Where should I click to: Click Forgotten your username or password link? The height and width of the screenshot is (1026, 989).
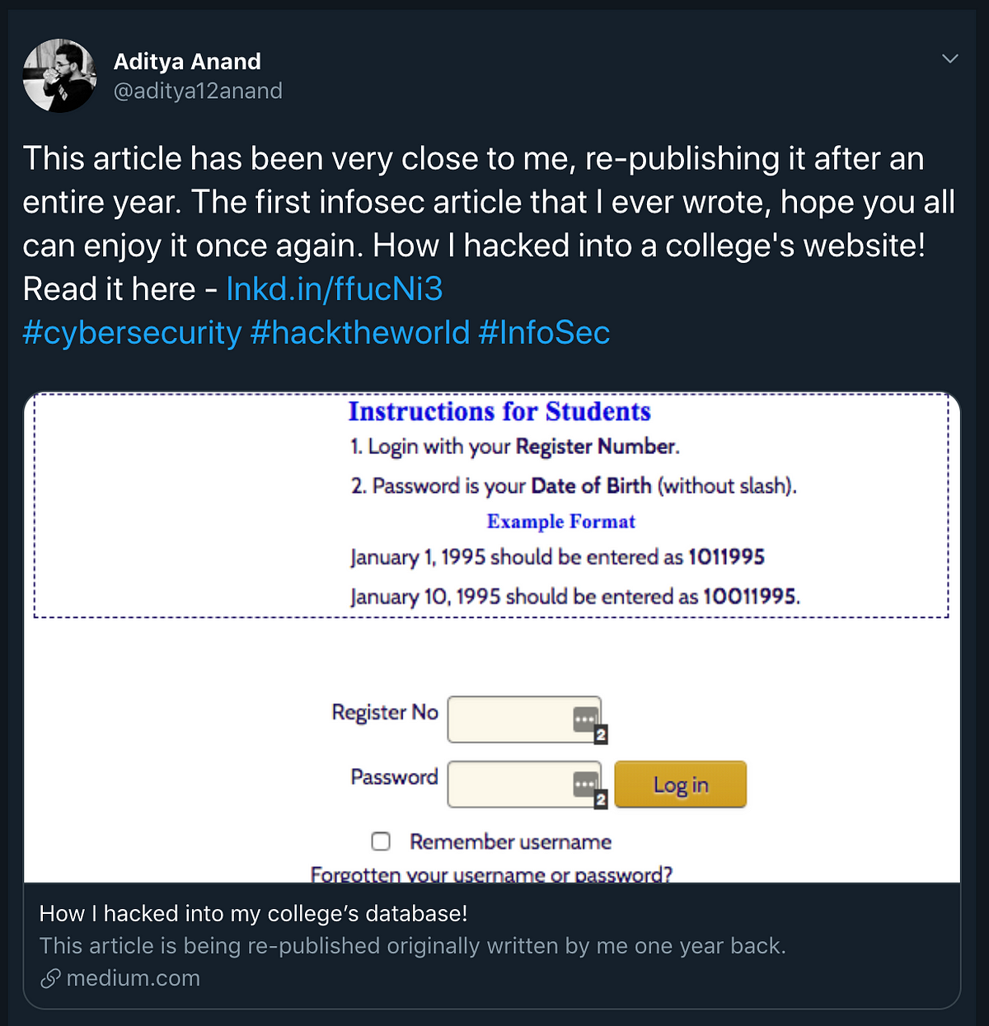pos(491,874)
